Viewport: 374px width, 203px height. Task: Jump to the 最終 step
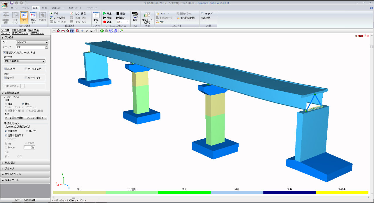point(121,18)
